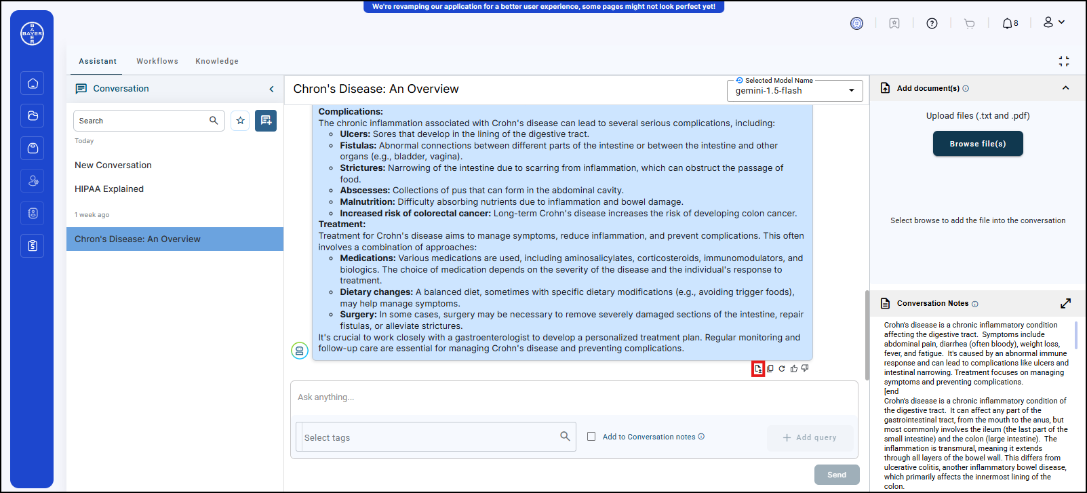Viewport: 1087px width, 493px height.
Task: Click the Bayer logo
Action: click(x=32, y=33)
